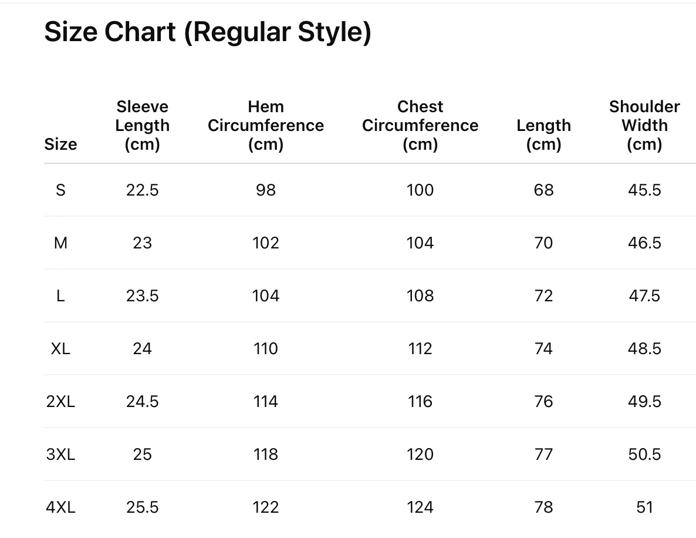Select the M size row label
Viewport: 696px width, 538px height.
tap(60, 243)
